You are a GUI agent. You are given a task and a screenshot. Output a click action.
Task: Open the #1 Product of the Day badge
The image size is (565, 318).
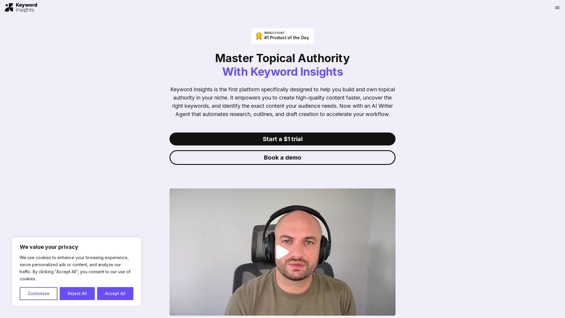(282, 36)
